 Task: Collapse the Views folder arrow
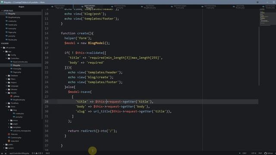click(6, 107)
